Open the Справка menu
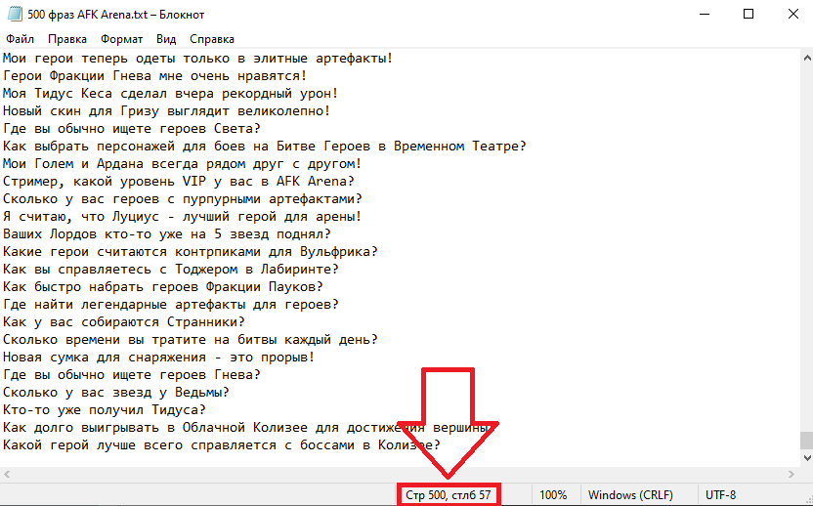This screenshot has width=813, height=506. pyautogui.click(x=212, y=39)
